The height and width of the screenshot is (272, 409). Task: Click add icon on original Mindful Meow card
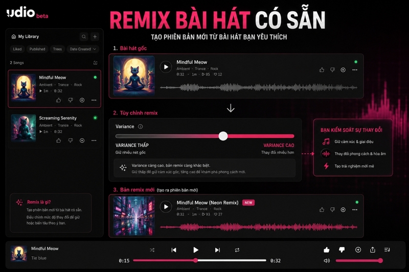[x=343, y=70]
